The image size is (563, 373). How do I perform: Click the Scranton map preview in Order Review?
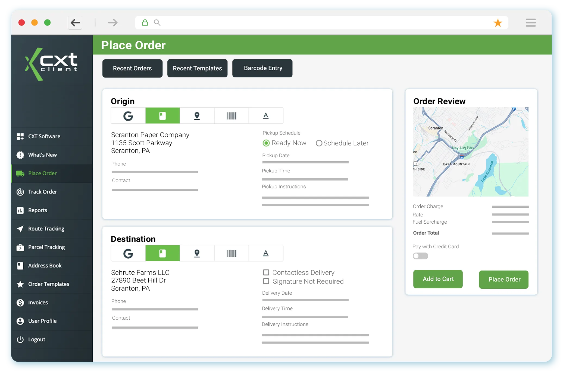click(x=471, y=152)
